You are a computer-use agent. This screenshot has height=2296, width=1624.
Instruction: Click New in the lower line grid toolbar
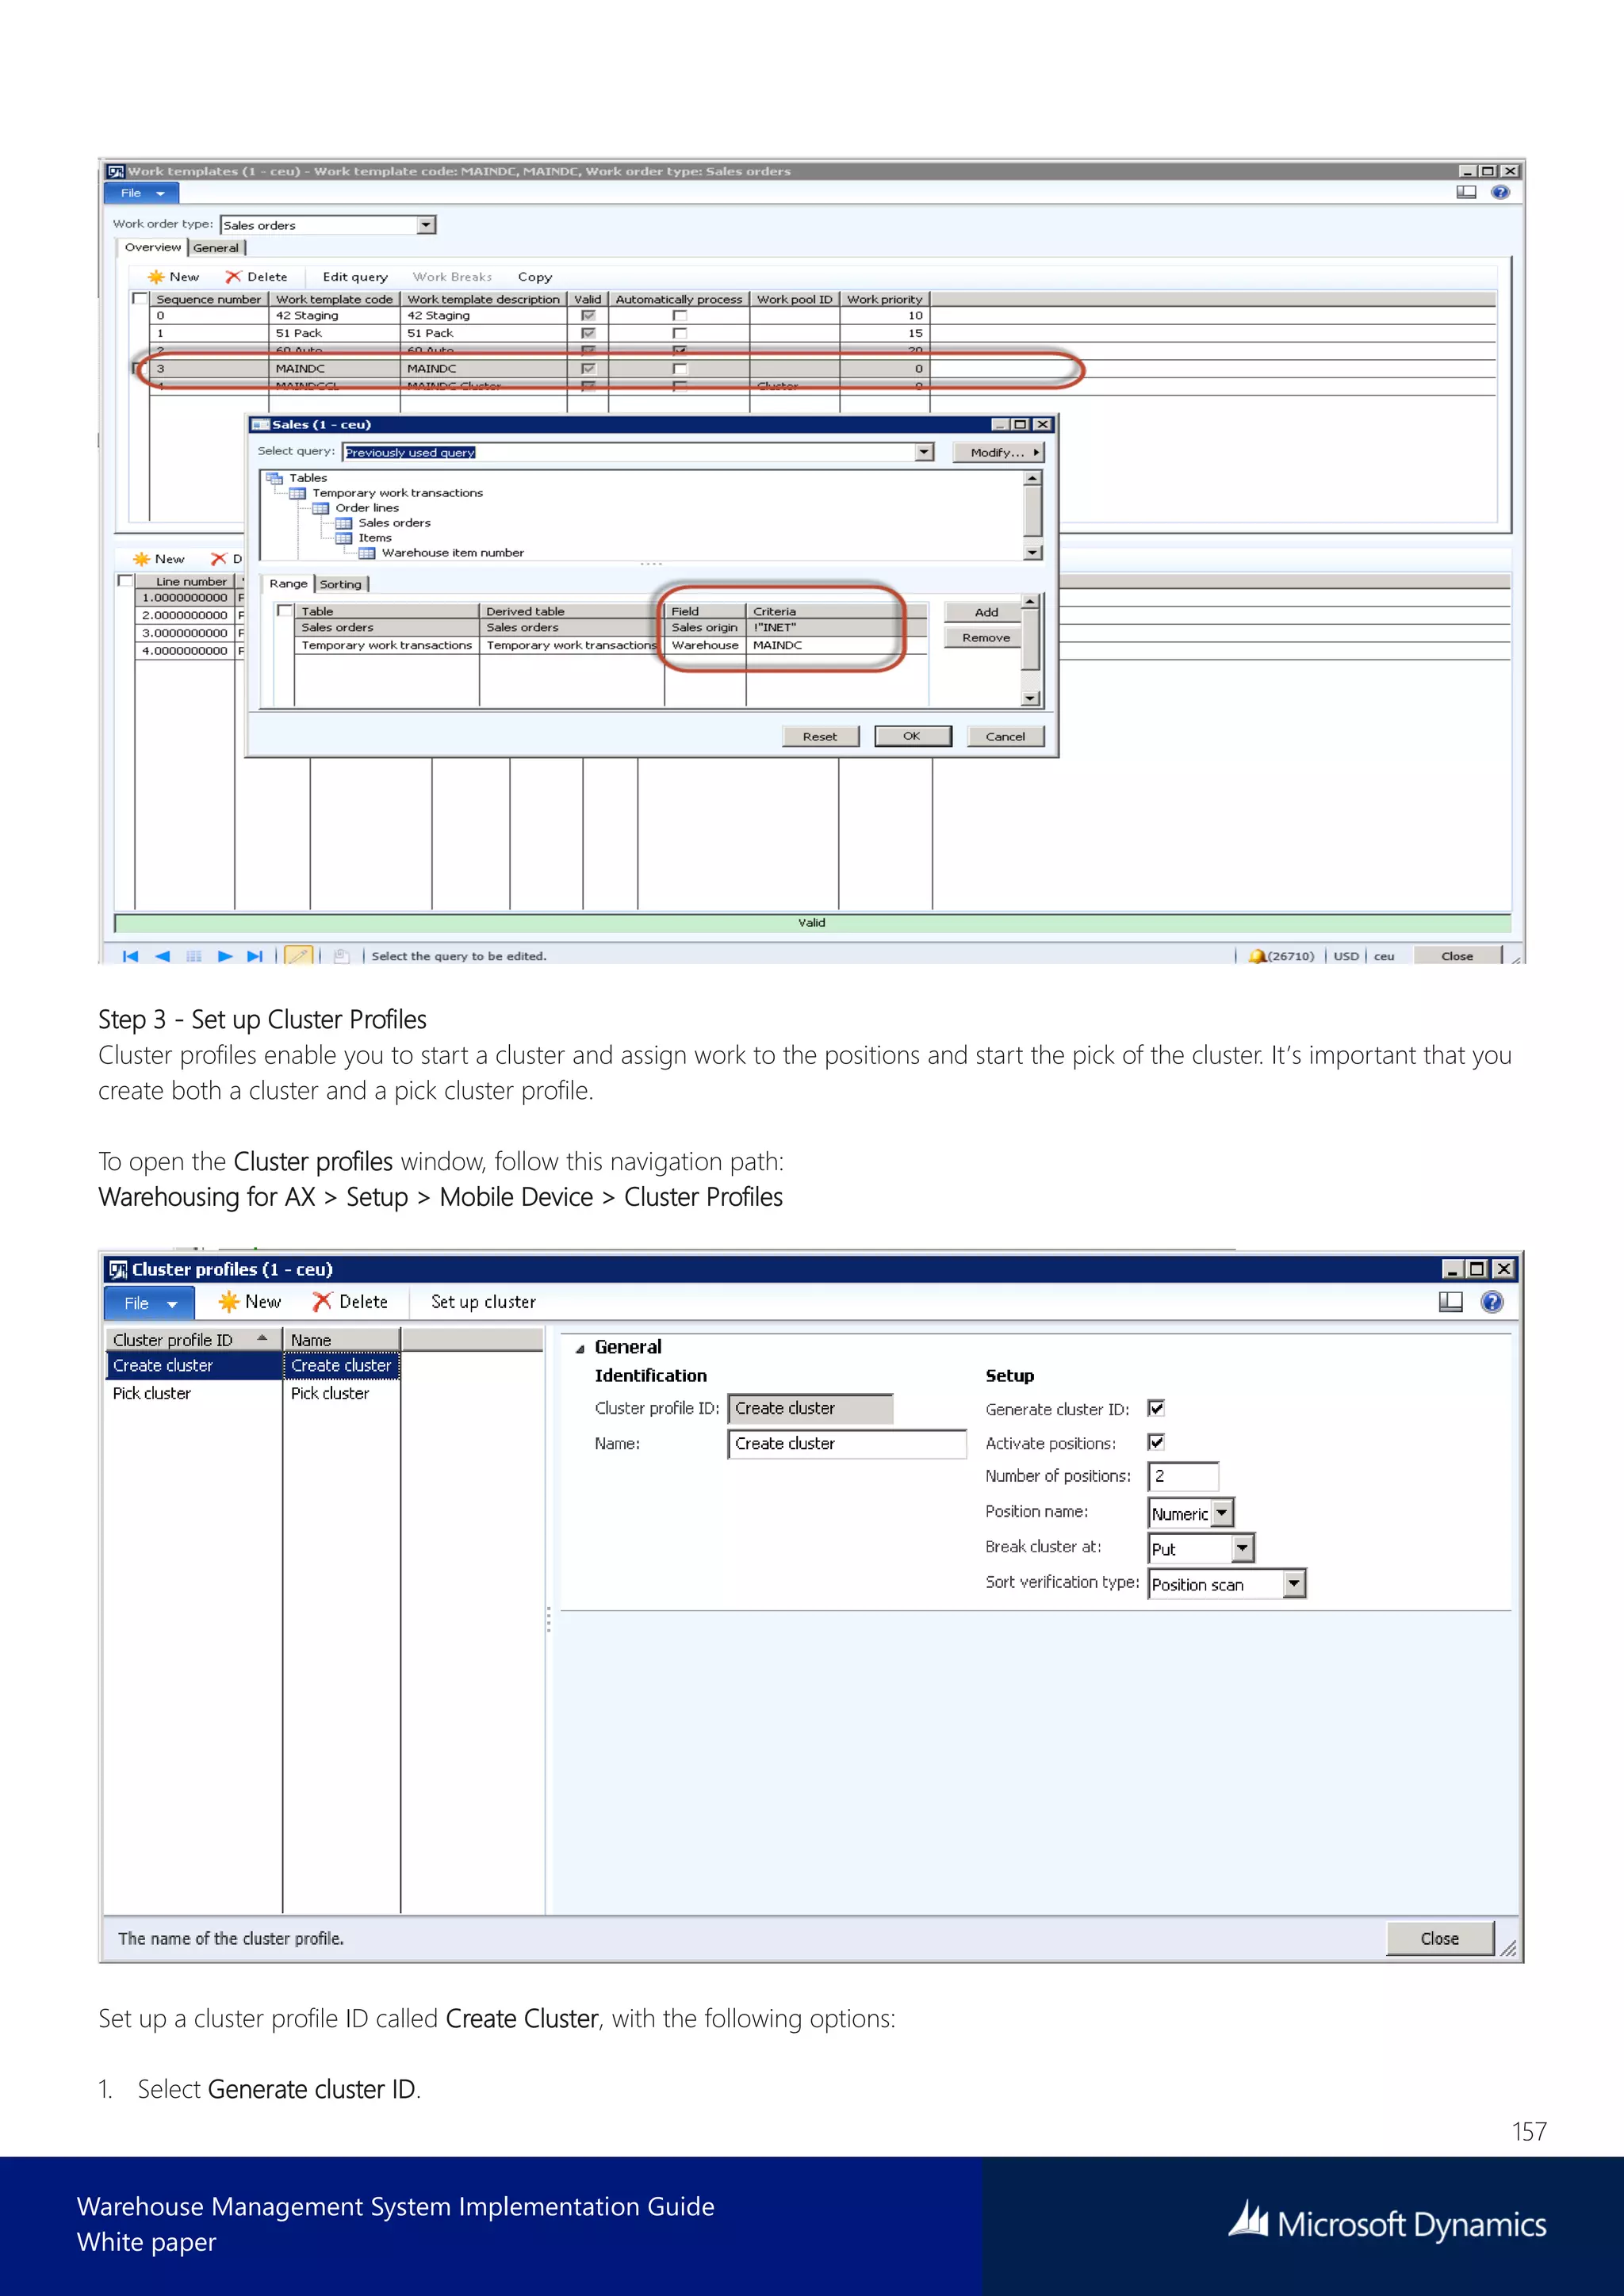(160, 559)
